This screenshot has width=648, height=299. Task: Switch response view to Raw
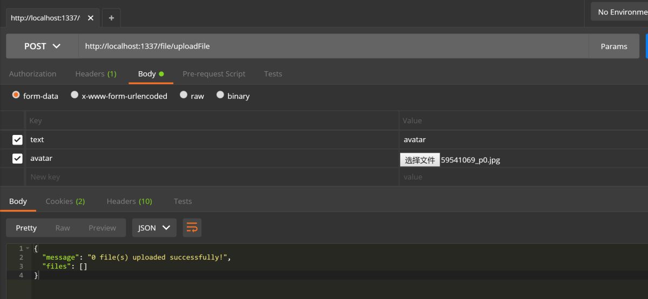click(x=63, y=228)
